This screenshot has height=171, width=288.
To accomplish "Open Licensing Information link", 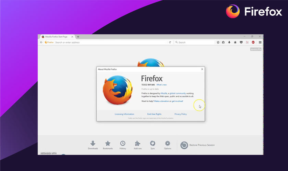I will click(124, 114).
